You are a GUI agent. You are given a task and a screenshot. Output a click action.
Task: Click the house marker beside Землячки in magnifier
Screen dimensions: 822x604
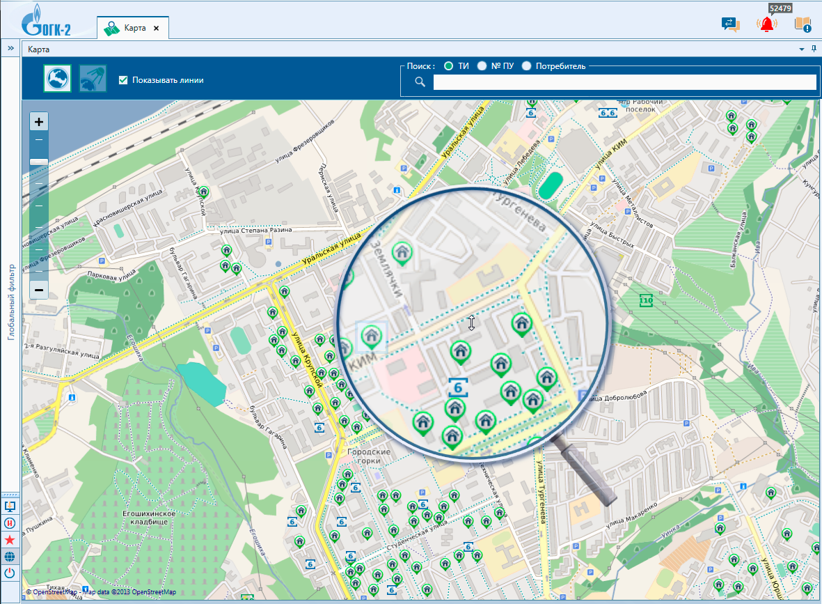point(402,254)
